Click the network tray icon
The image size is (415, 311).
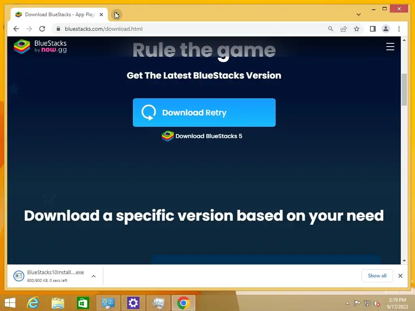coord(367,303)
